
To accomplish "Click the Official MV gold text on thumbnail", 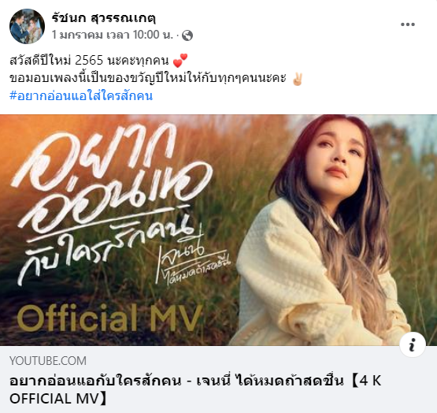I will [x=109, y=318].
